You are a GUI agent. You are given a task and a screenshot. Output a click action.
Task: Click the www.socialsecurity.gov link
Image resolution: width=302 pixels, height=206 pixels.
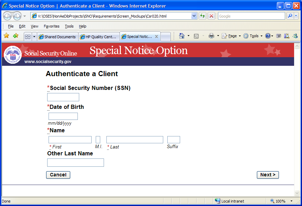pos(48,61)
